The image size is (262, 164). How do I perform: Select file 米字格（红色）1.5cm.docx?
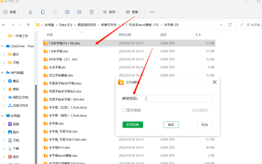67,107
